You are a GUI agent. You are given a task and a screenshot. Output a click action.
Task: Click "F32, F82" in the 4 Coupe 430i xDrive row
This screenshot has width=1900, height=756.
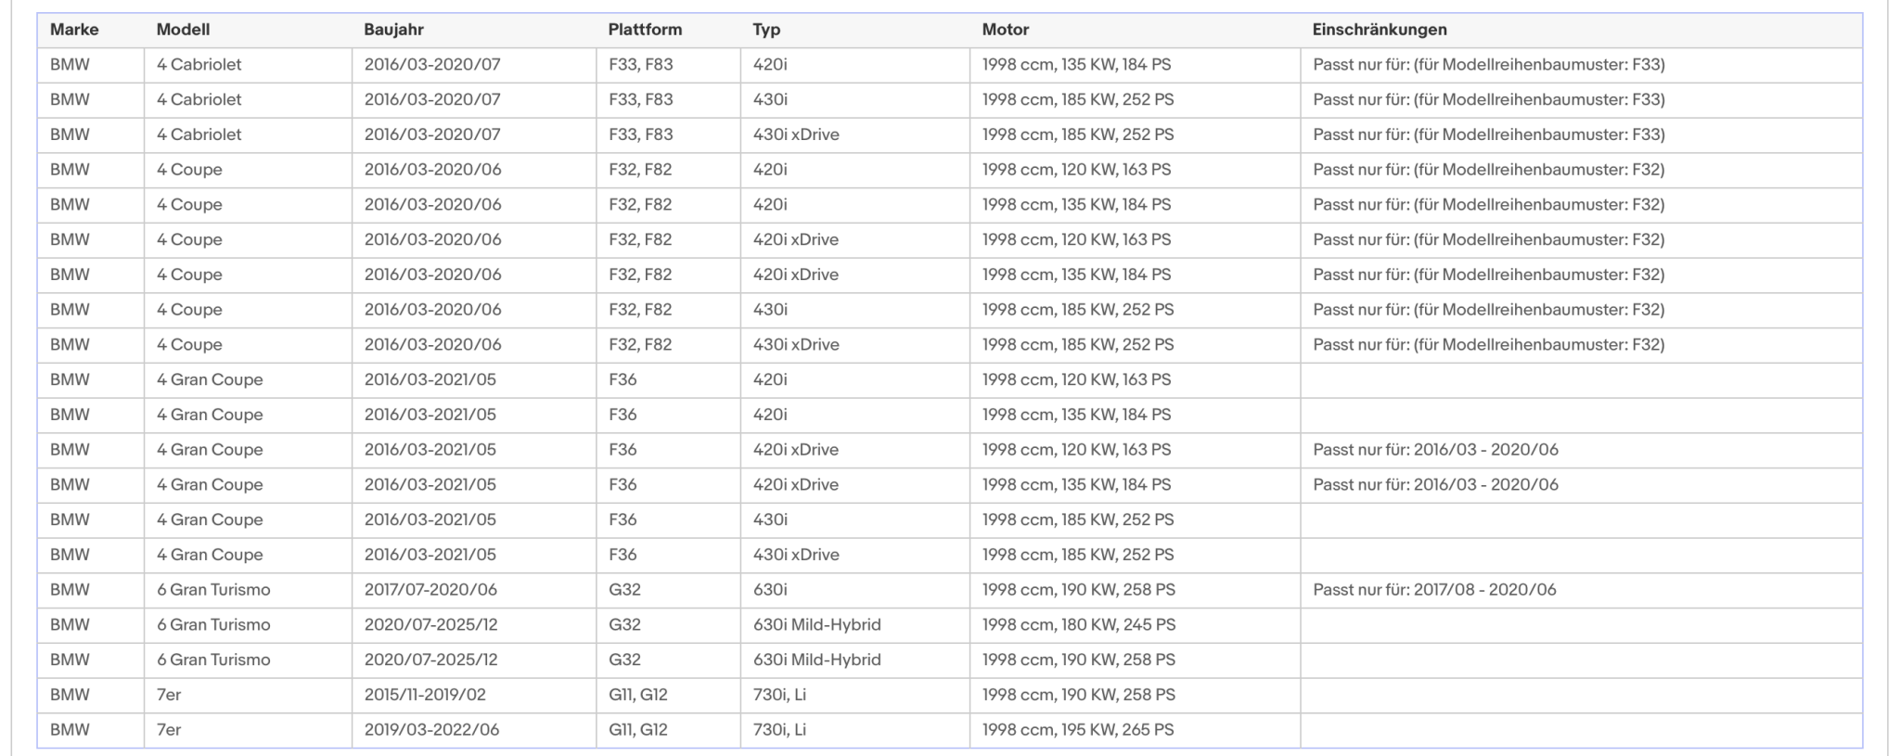click(x=640, y=345)
